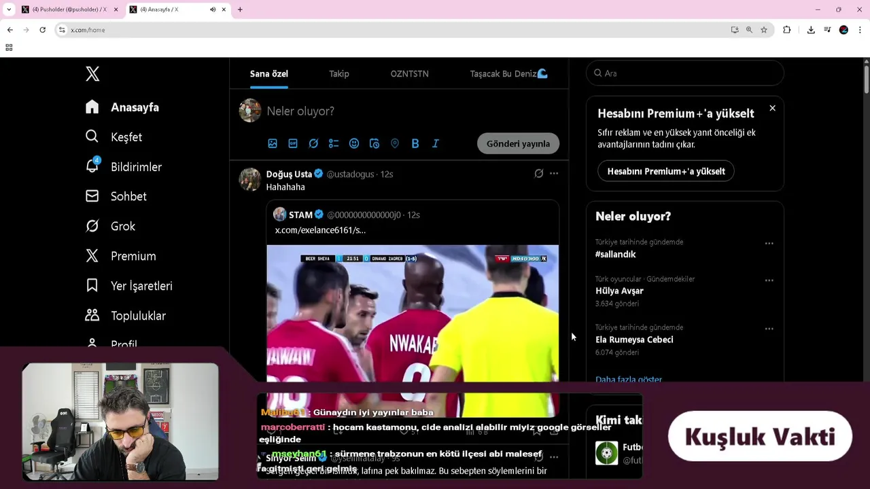Open emoji picker in composer
The height and width of the screenshot is (489, 870).
coord(354,143)
